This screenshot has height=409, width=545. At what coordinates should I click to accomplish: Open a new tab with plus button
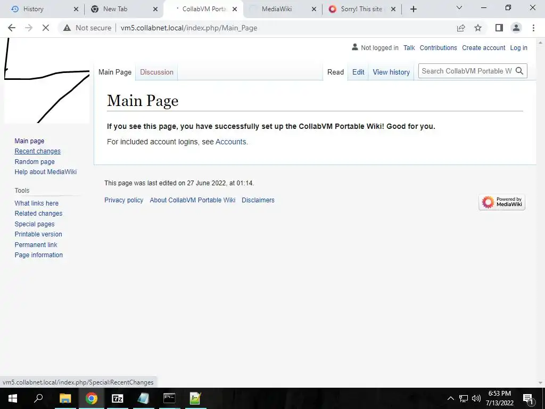coord(413,9)
